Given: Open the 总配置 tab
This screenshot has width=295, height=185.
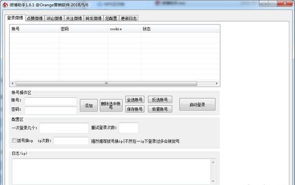Looking at the screenshot, I should pos(111,19).
